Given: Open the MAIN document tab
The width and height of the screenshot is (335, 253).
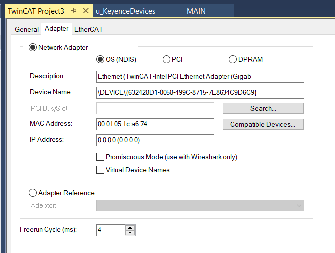Looking at the screenshot, I should click(x=196, y=11).
